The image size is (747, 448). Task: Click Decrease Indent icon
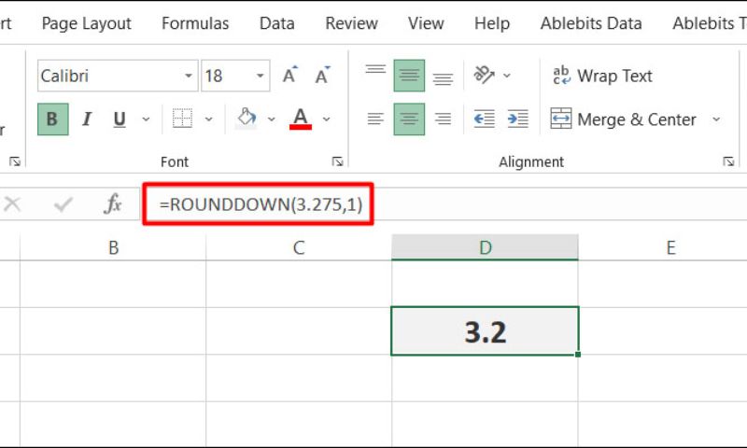click(x=485, y=119)
